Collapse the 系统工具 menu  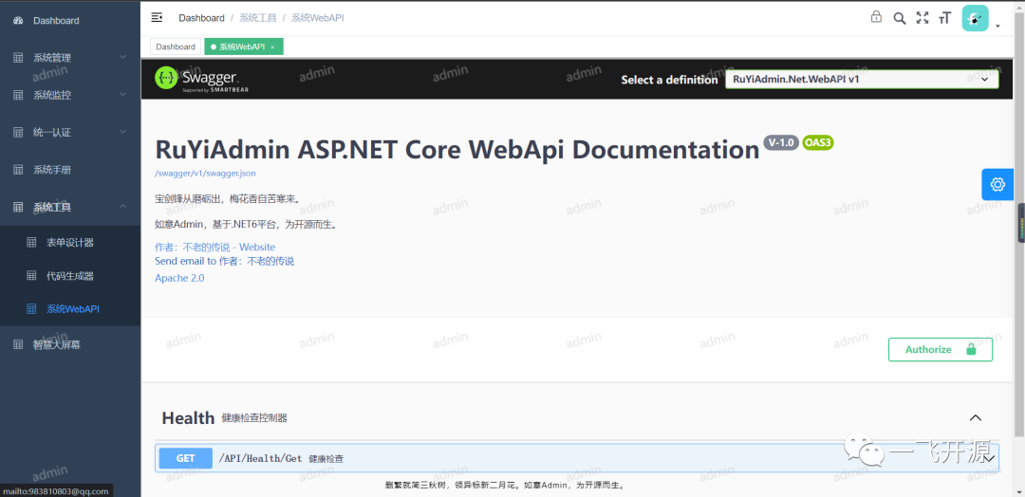tap(122, 207)
